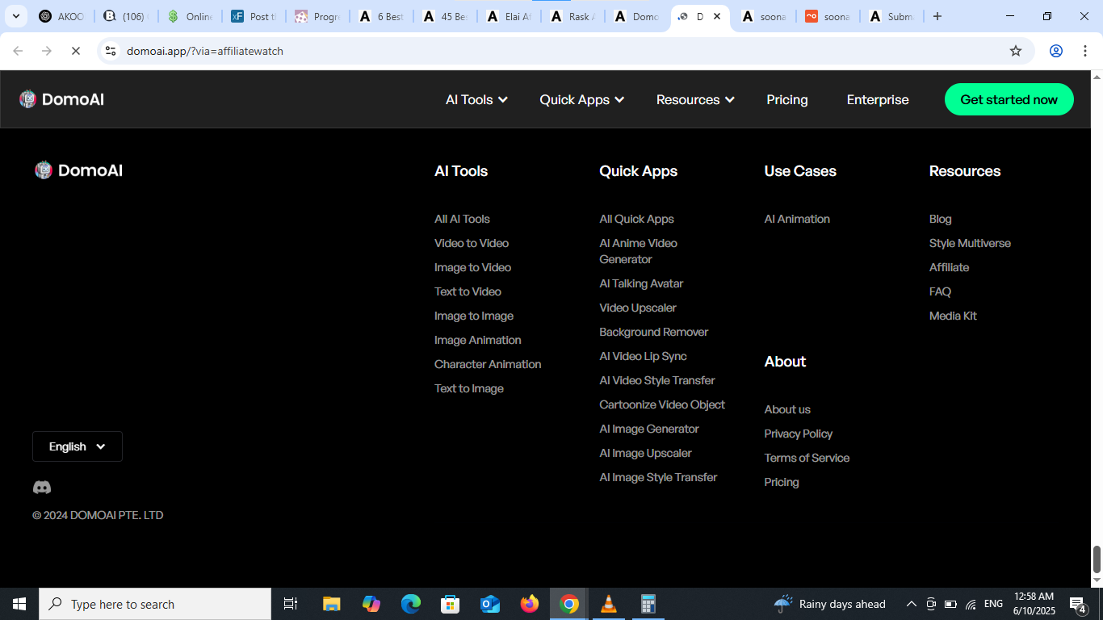Open the All AI Tools link
Viewport: 1103px width, 620px height.
point(462,219)
